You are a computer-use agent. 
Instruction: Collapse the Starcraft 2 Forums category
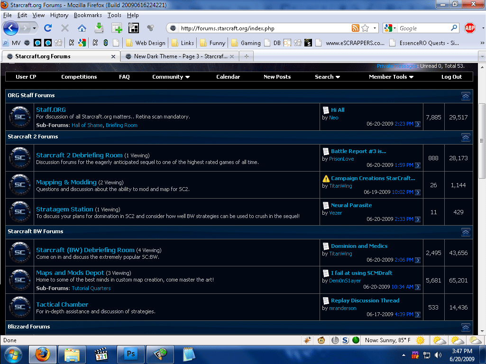click(466, 137)
